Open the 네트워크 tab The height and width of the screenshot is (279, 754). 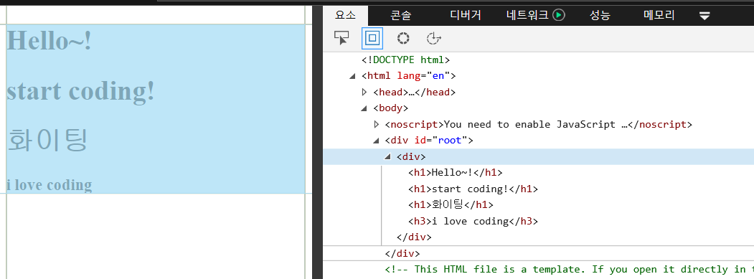tap(527, 15)
